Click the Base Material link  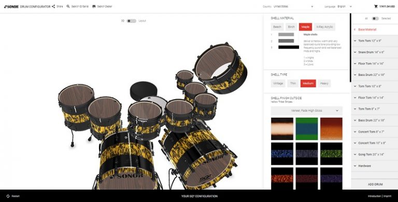[367, 29]
